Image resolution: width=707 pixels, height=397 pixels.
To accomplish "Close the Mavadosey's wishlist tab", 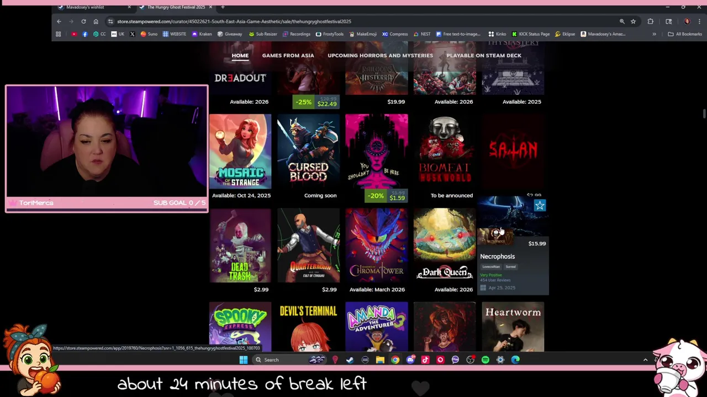I will (x=129, y=7).
